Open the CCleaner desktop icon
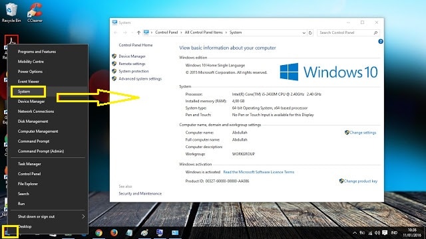 [35, 12]
